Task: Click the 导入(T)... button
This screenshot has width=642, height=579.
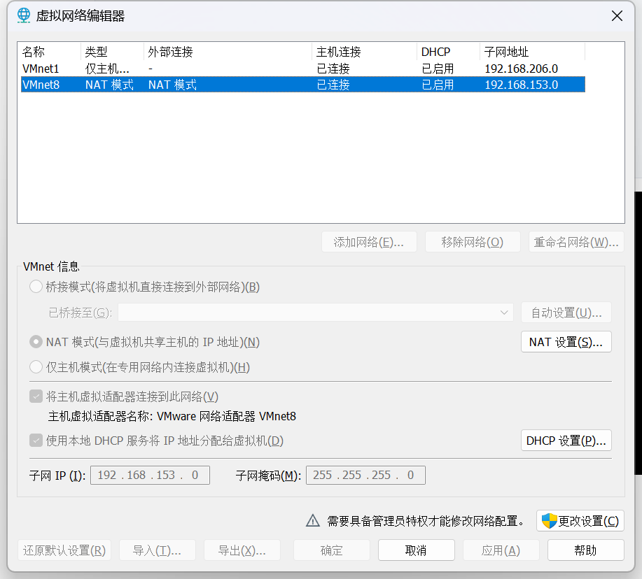Action: pos(158,550)
